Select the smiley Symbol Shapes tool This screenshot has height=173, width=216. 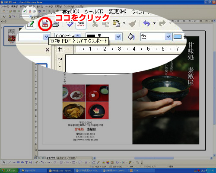[61, 162]
